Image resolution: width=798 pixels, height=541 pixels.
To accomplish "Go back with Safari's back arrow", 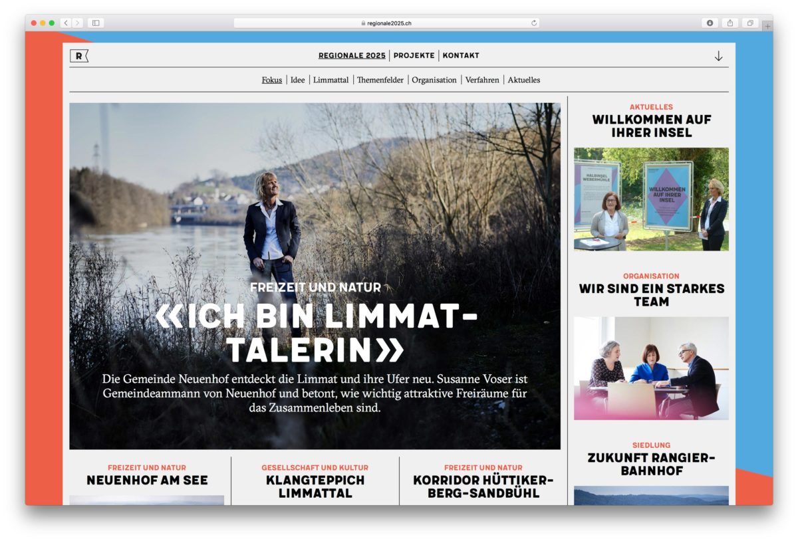I will 66,23.
